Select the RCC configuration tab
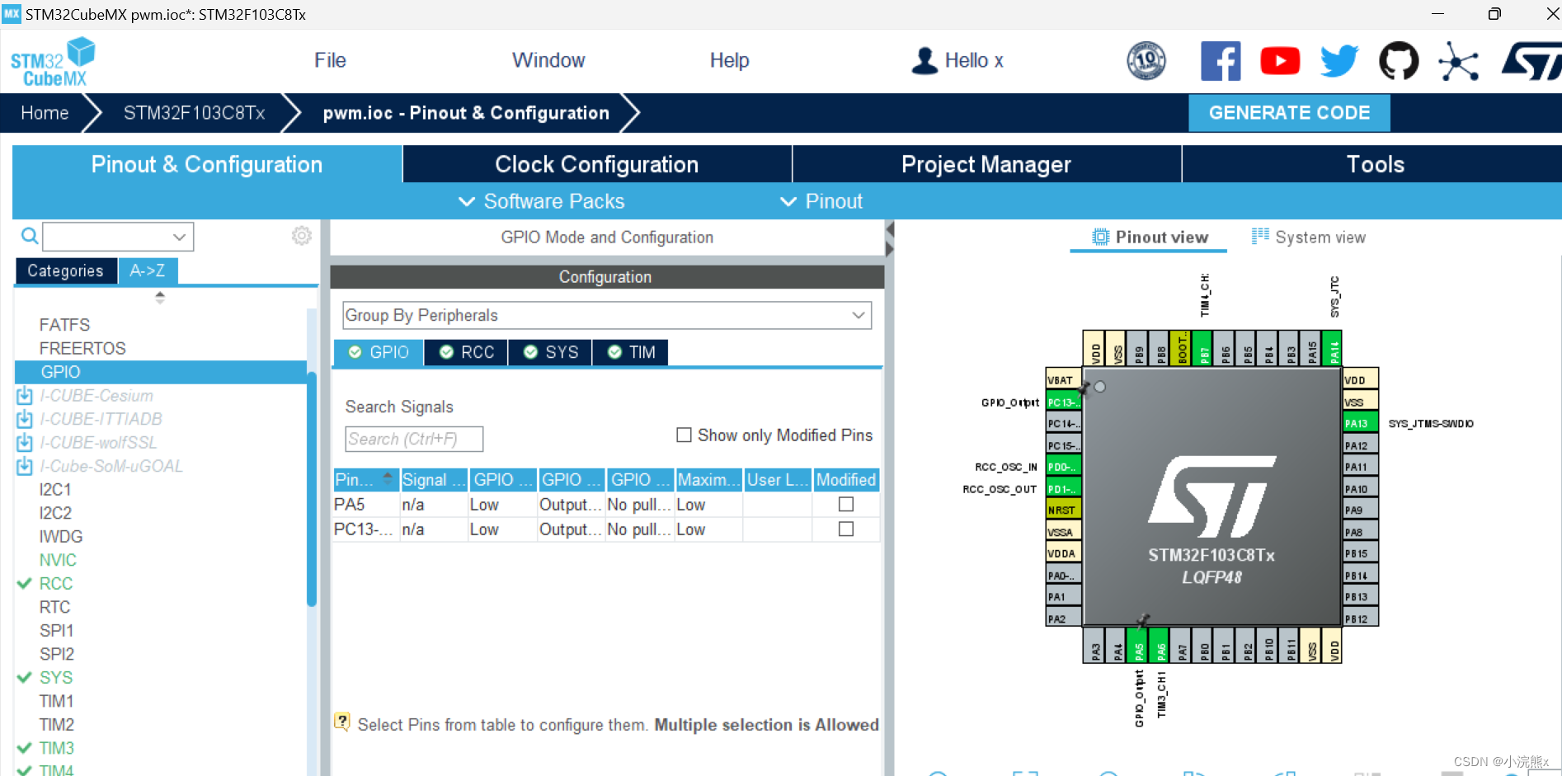This screenshot has height=776, width=1562. tap(467, 352)
